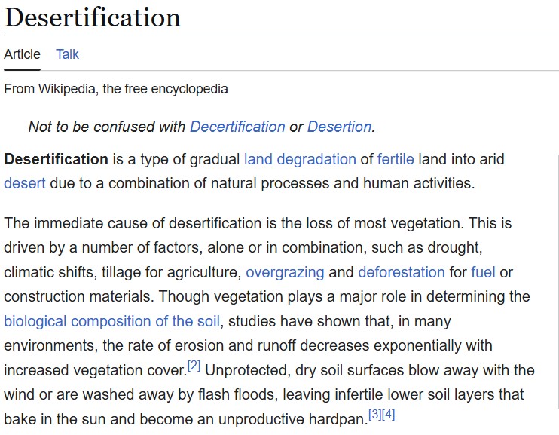Click the 'From Wikipedia, the free encyclopedia' tagline
Image resolution: width=559 pixels, height=435 pixels.
(x=116, y=89)
